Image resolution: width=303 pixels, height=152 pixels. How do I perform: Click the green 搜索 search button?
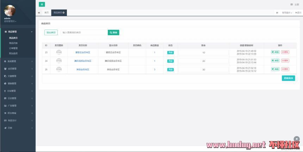click(113, 32)
